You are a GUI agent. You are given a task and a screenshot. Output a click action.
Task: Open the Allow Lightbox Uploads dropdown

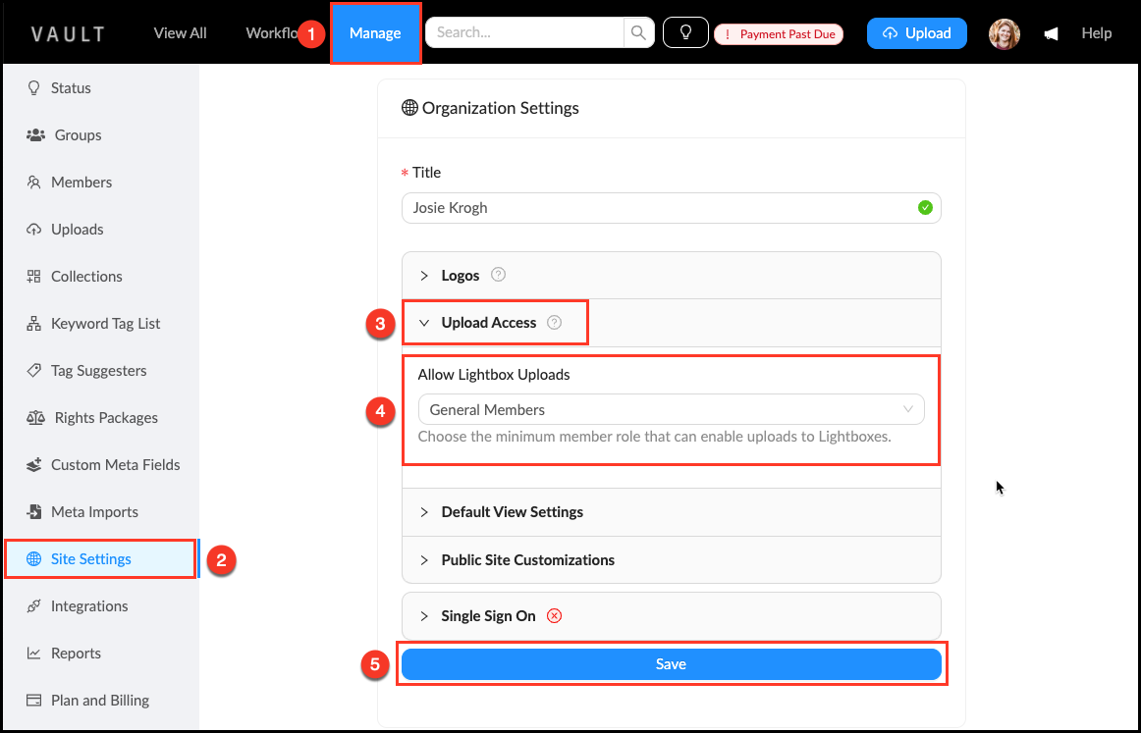pyautogui.click(x=671, y=410)
